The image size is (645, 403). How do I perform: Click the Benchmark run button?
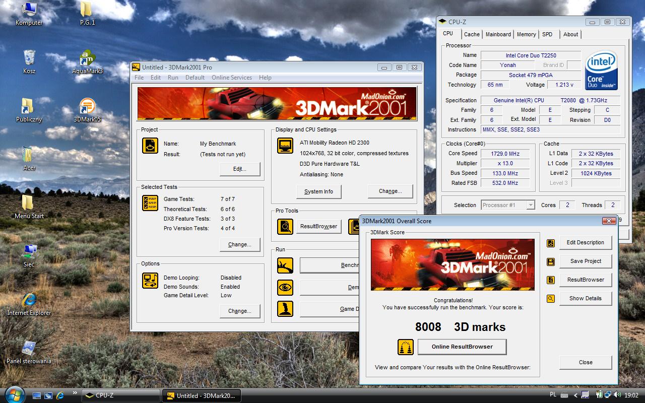330,265
